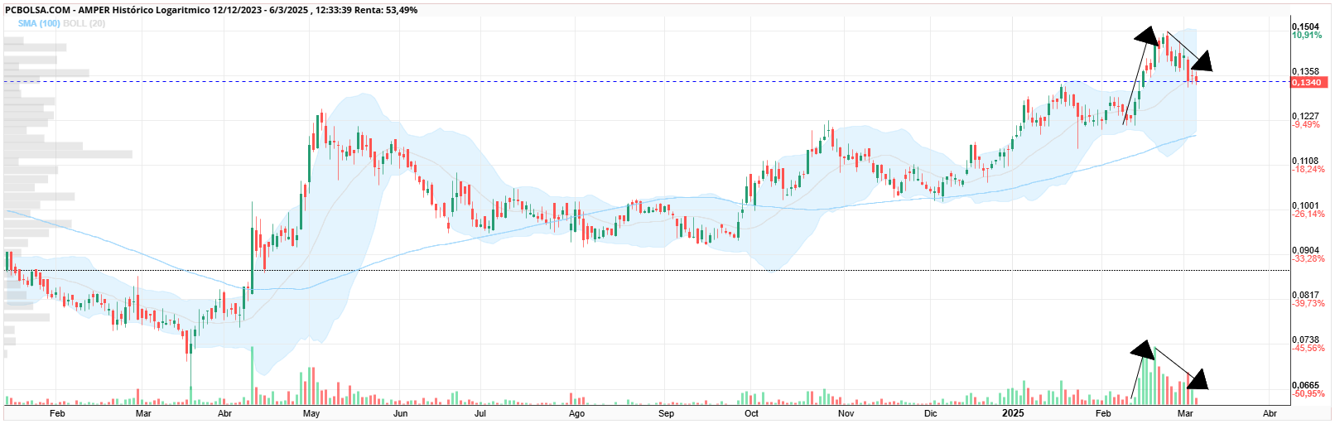Click the -50,95% percentage label
The width and height of the screenshot is (1335, 424).
1308,393
